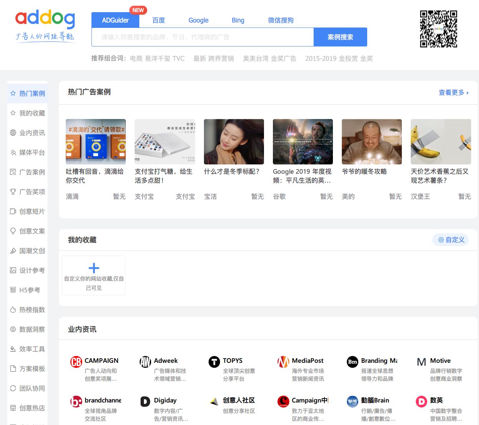The height and width of the screenshot is (425, 479).
Task: Click the TOPYS black circle icon
Action: click(214, 362)
